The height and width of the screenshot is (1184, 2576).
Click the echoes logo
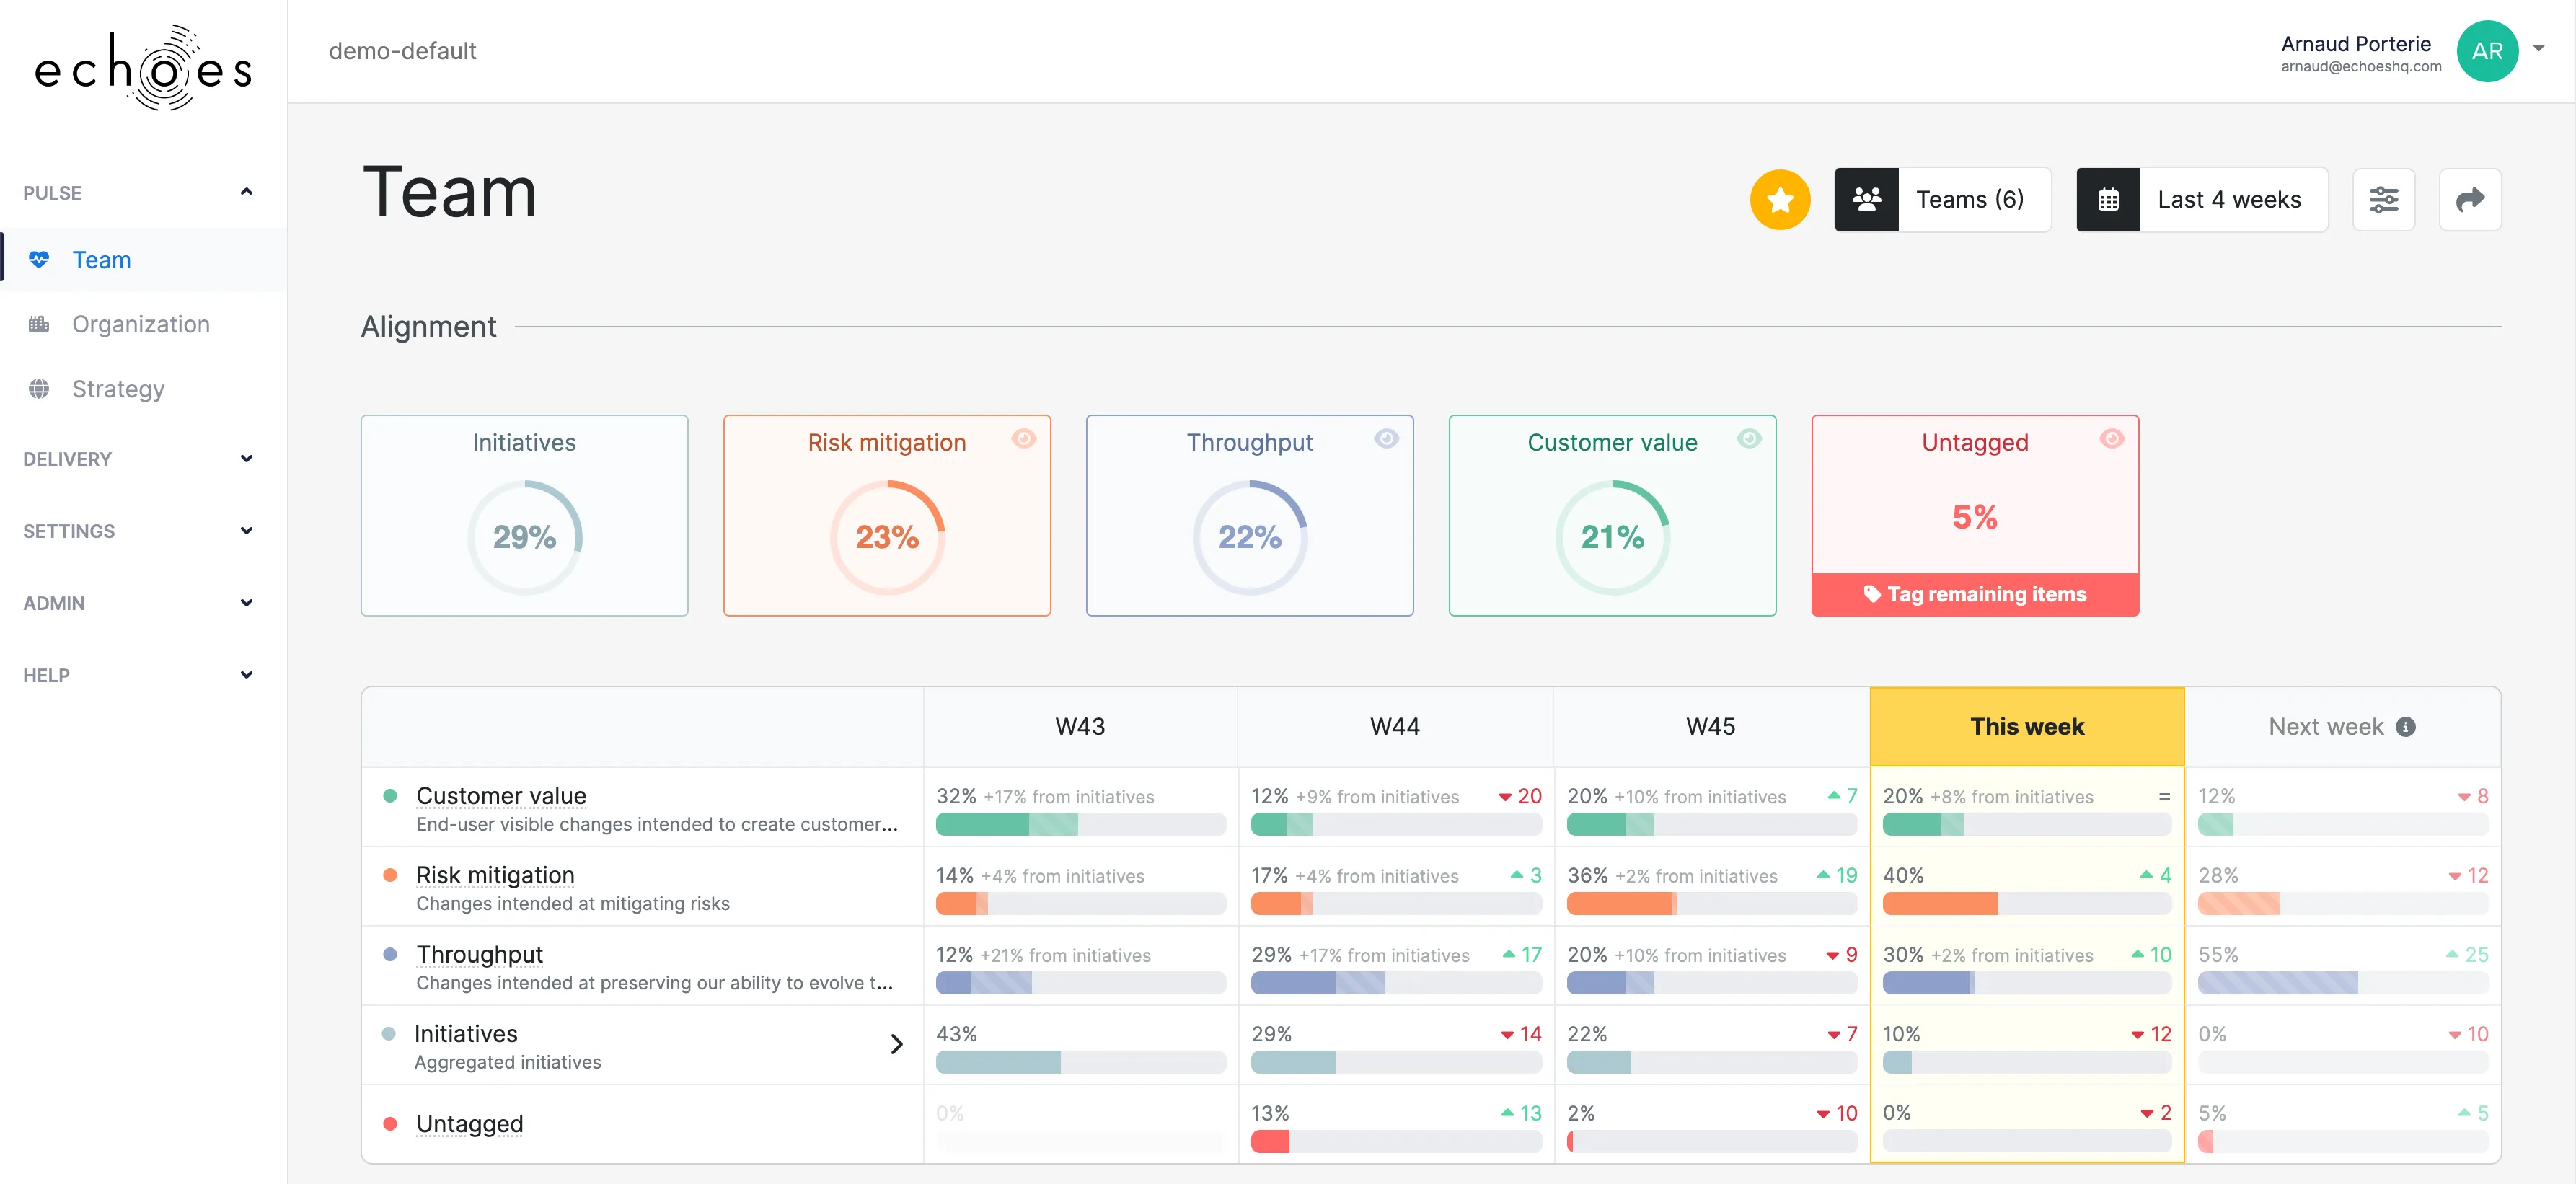coord(143,68)
